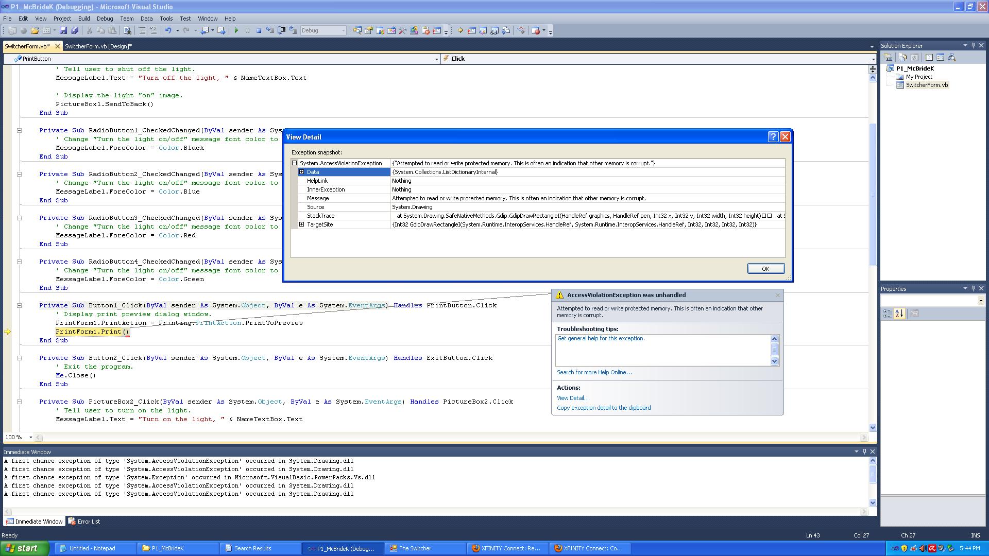Select the P1_McBrideK project node

[x=914, y=68]
